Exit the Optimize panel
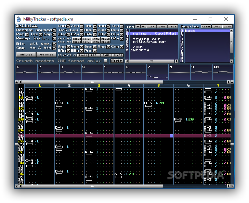Screen dimensions: 249x203 click(117, 61)
